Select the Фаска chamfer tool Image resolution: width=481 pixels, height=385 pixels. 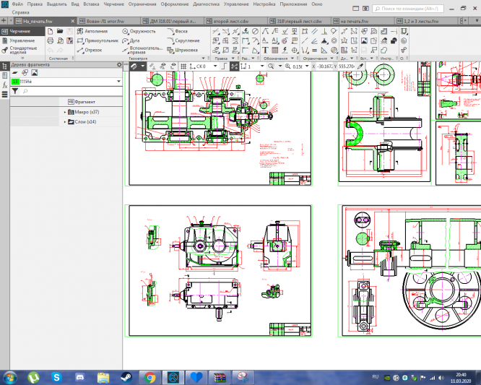[x=181, y=32]
